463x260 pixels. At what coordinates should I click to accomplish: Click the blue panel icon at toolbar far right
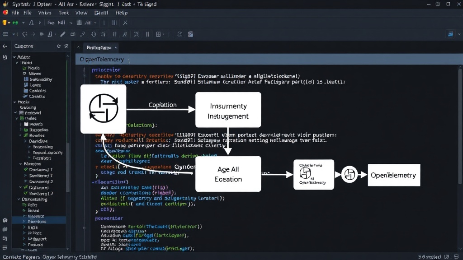click(450, 34)
